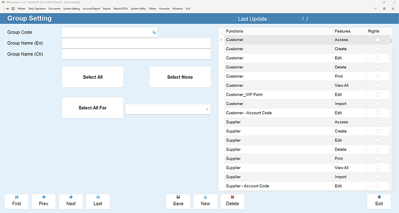399x213 pixels.
Task: Click the hamburger menu icon in menu bar
Action: 13,9
